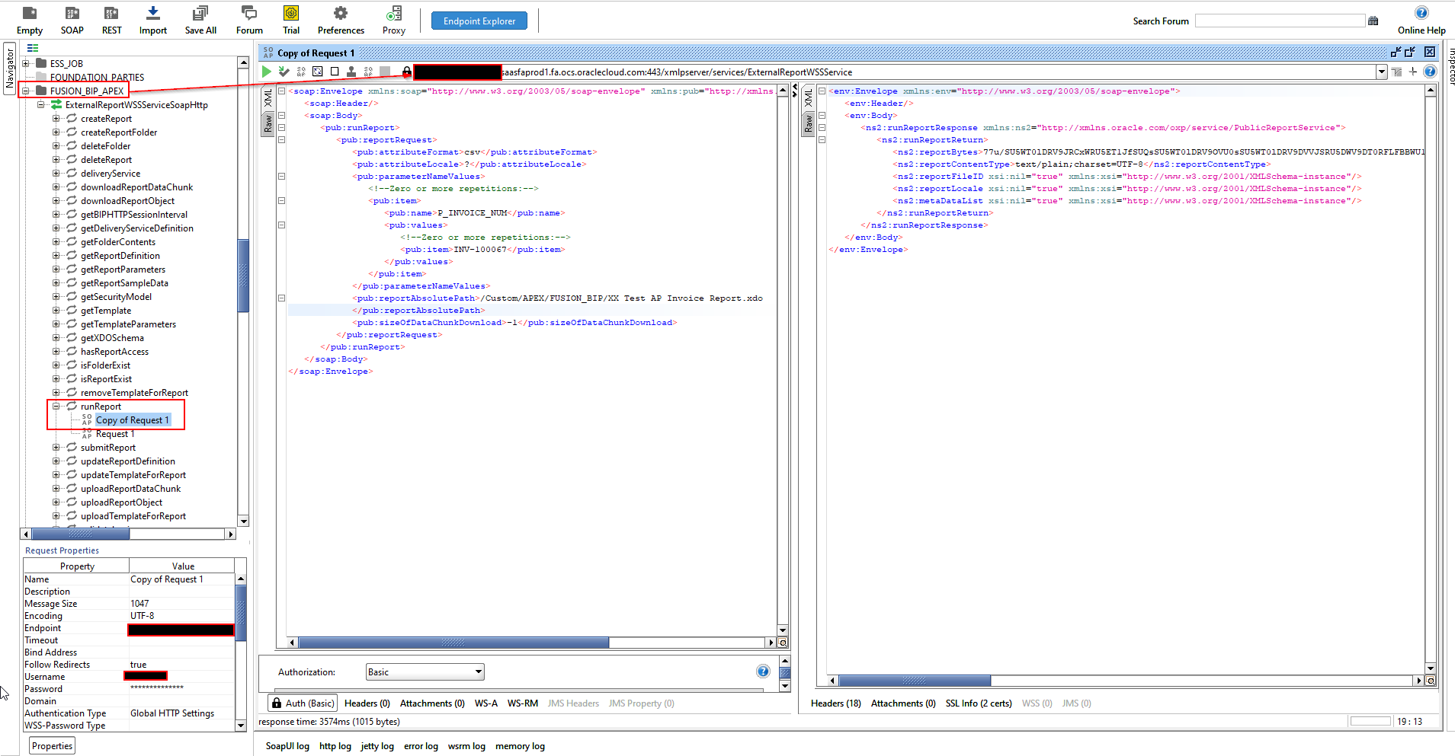Click the Proxy toolbar icon
This screenshot has height=756, width=1455.
[x=393, y=13]
